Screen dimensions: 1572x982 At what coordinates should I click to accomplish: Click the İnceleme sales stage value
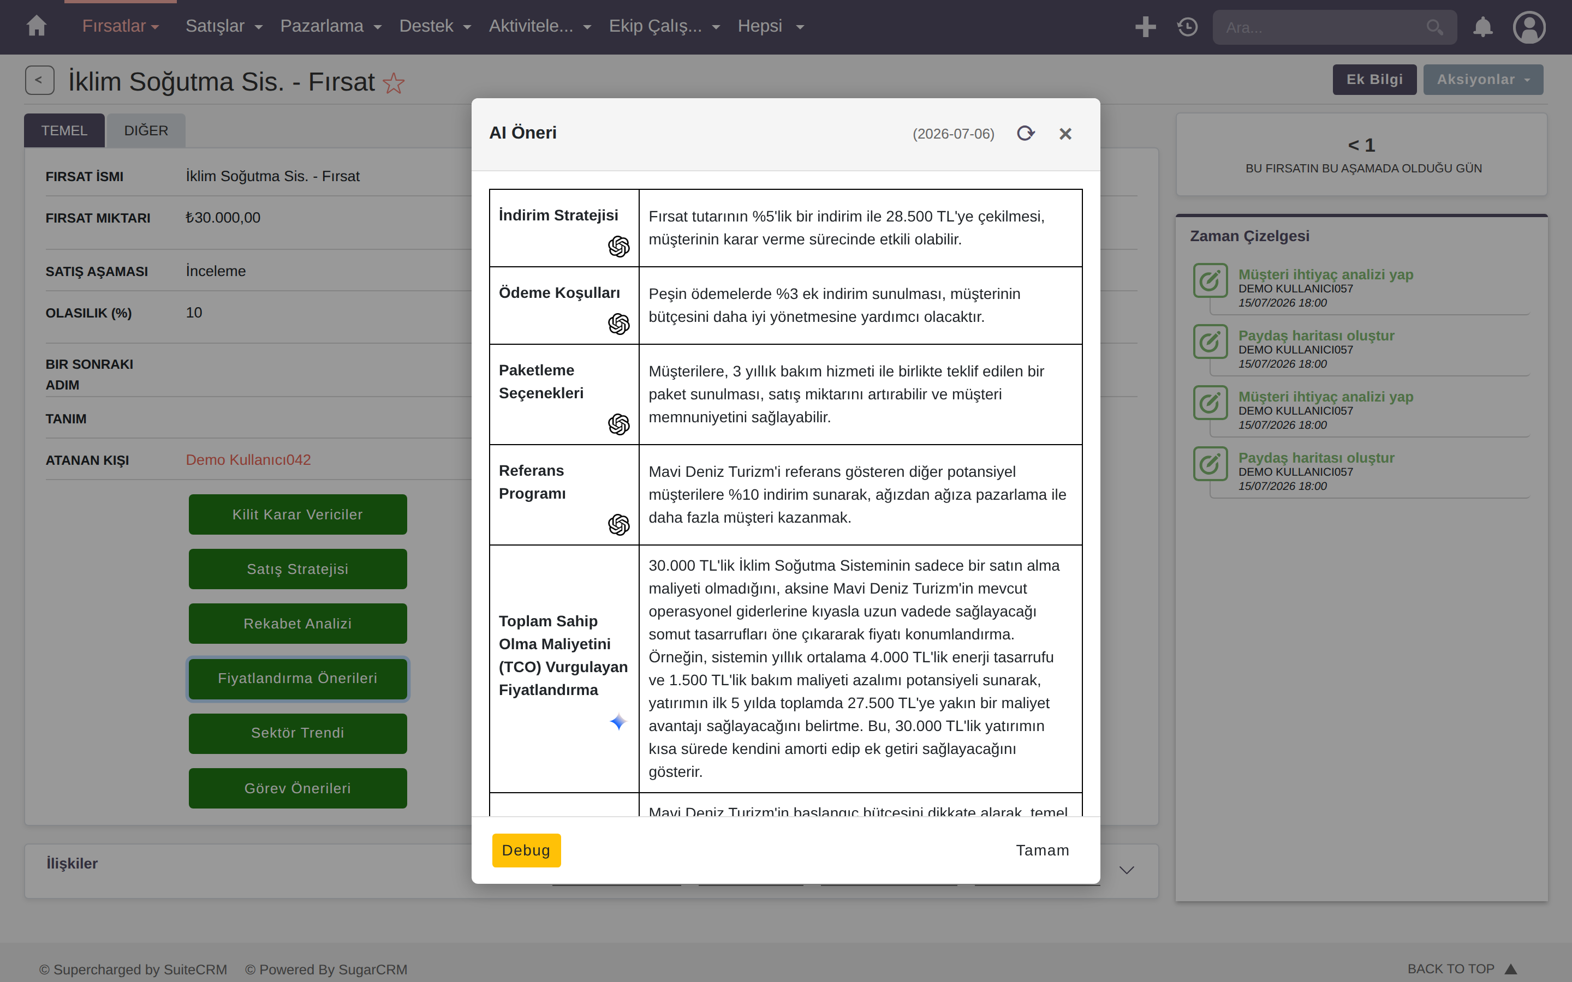click(x=216, y=271)
